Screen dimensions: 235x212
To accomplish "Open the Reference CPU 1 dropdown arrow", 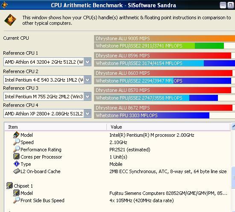I will pyautogui.click(x=87, y=62).
